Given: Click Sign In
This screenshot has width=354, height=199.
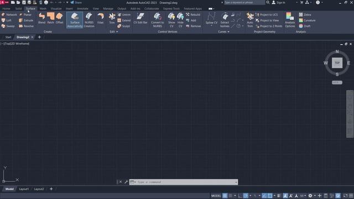Looking at the screenshot, I should coord(278,2).
